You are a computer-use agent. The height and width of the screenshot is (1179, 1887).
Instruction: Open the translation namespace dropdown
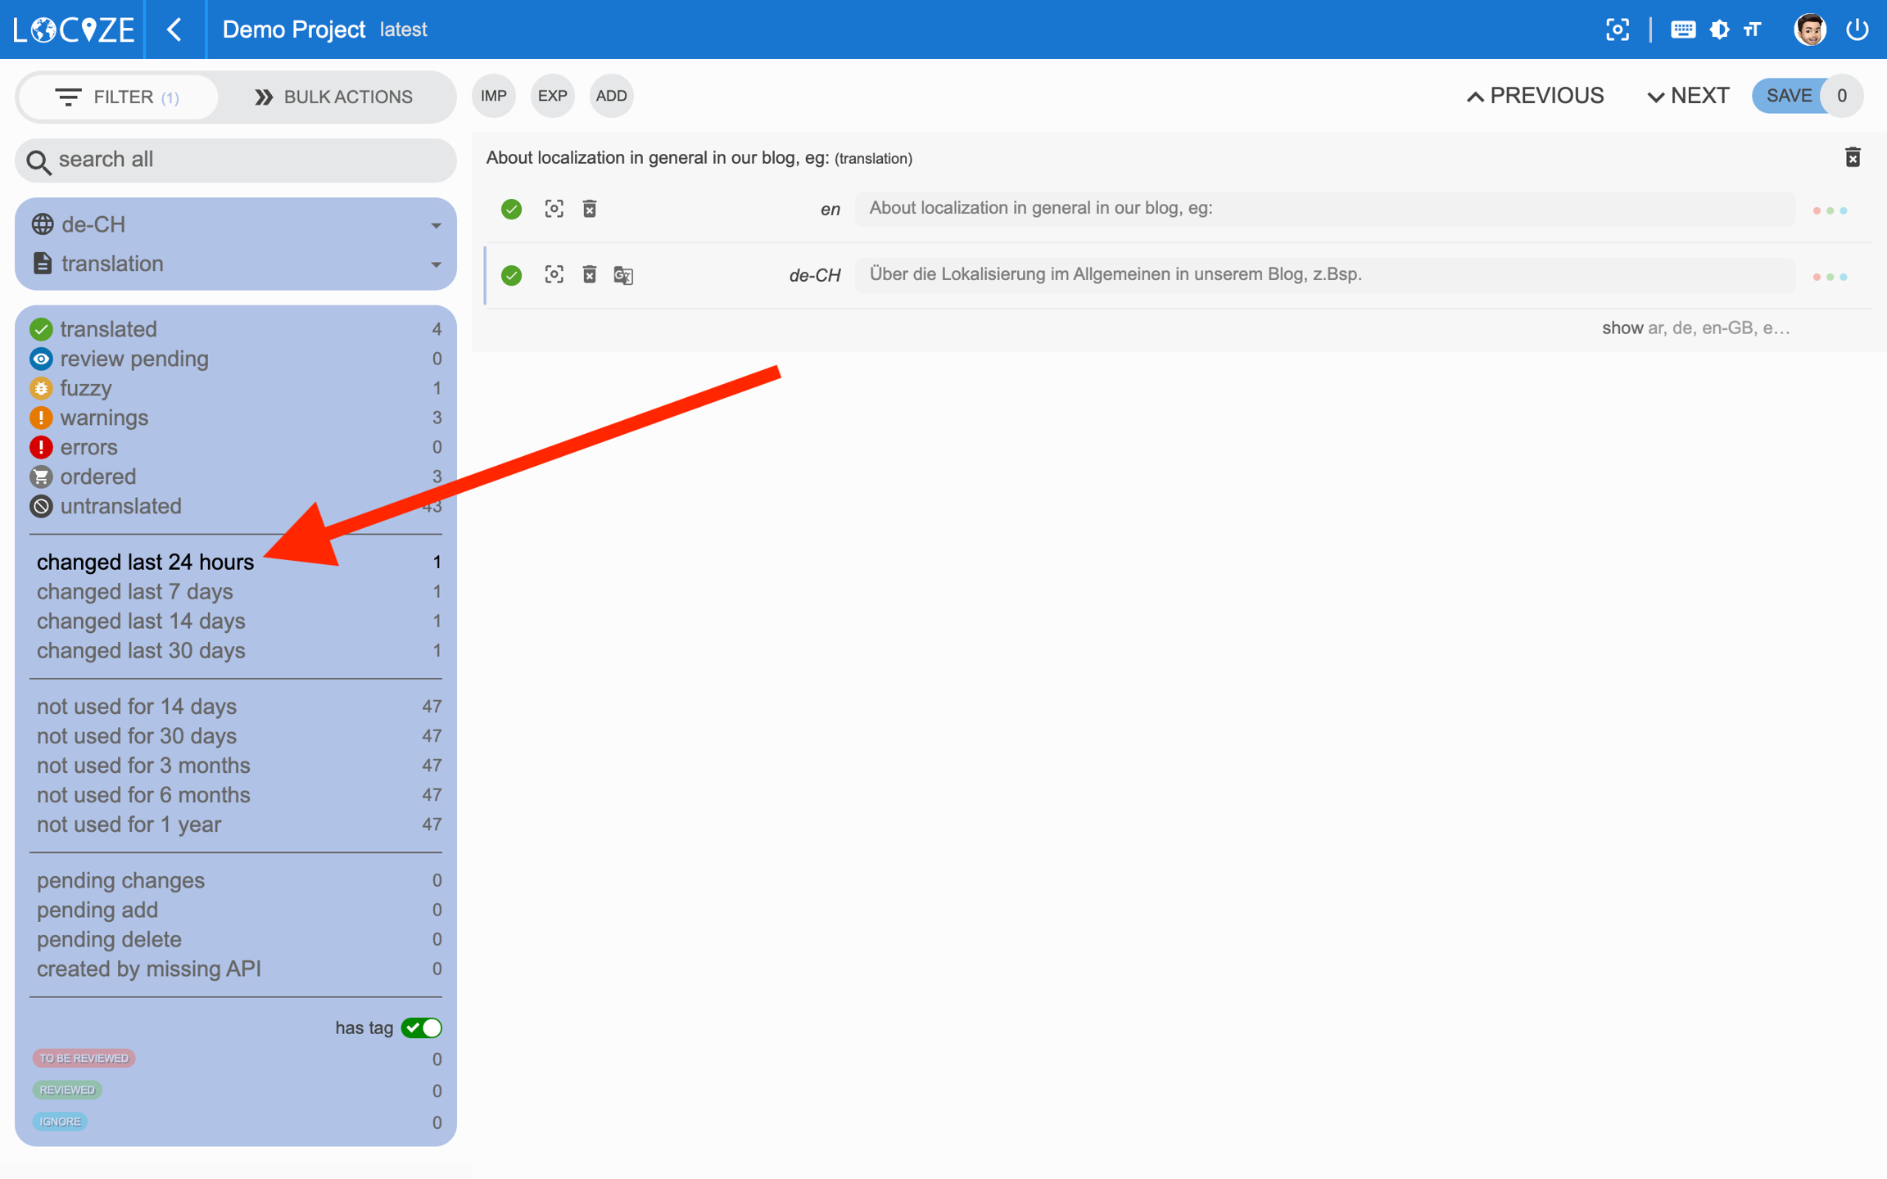click(236, 264)
